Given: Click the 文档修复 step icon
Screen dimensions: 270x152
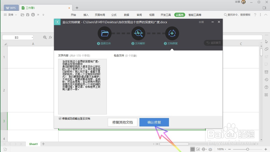Looking at the screenshot, I should click(x=172, y=33).
